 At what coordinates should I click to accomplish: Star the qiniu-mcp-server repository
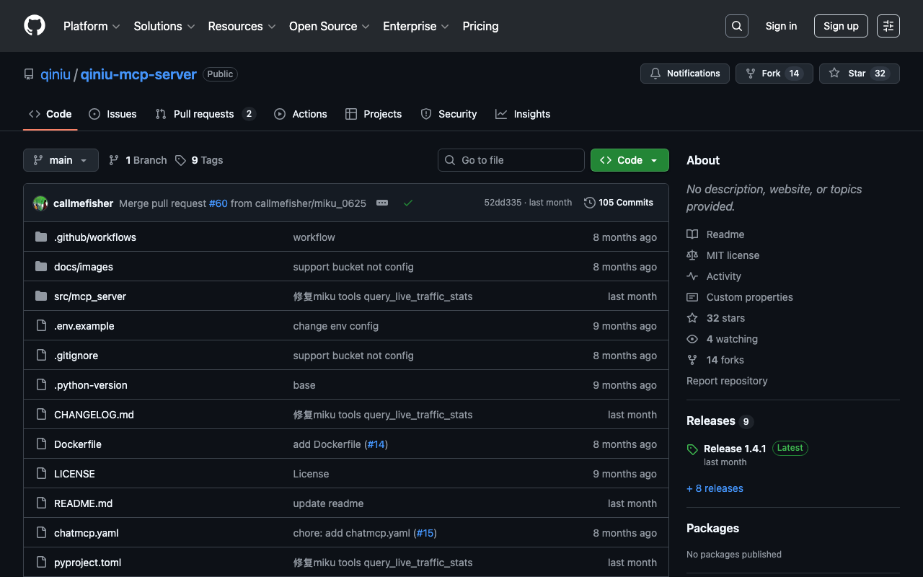pos(858,74)
